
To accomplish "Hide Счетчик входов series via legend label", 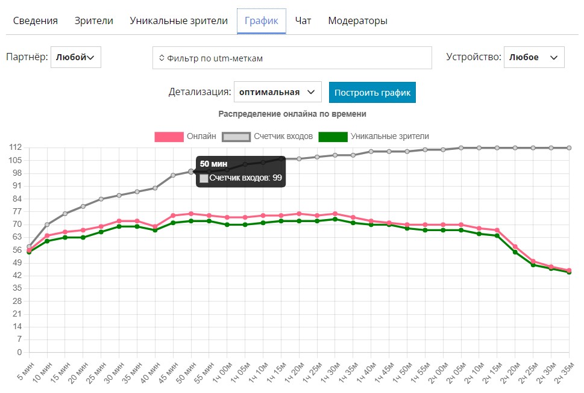I will click(283, 137).
